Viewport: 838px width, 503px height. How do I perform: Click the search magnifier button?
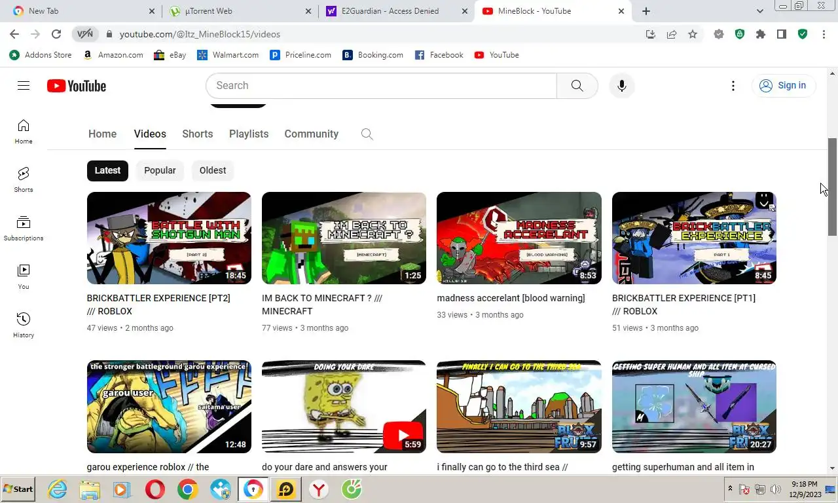tap(577, 86)
